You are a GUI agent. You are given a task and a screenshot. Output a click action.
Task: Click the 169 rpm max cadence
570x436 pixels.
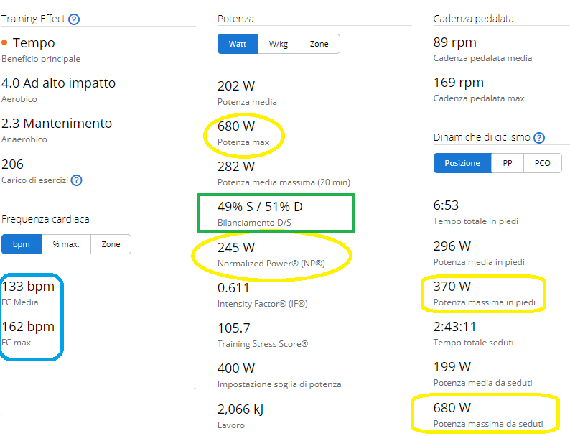459,83
